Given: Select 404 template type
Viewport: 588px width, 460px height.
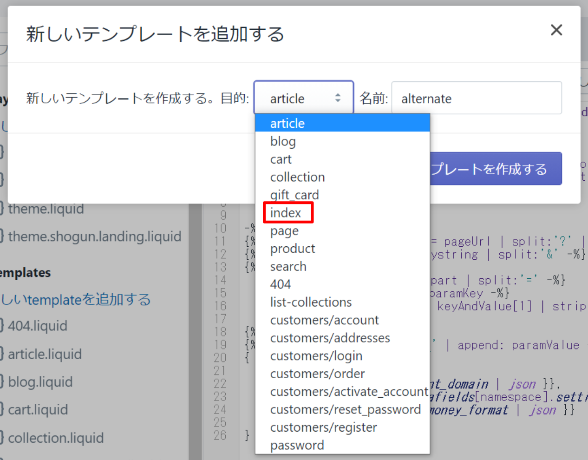Looking at the screenshot, I should tap(342, 284).
